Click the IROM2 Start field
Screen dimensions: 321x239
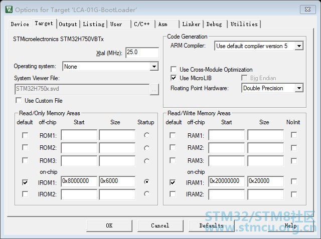click(x=79, y=194)
